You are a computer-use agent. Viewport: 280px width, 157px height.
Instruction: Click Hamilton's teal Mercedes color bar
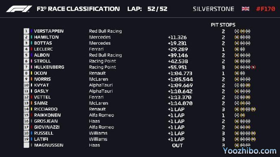(x=32, y=37)
